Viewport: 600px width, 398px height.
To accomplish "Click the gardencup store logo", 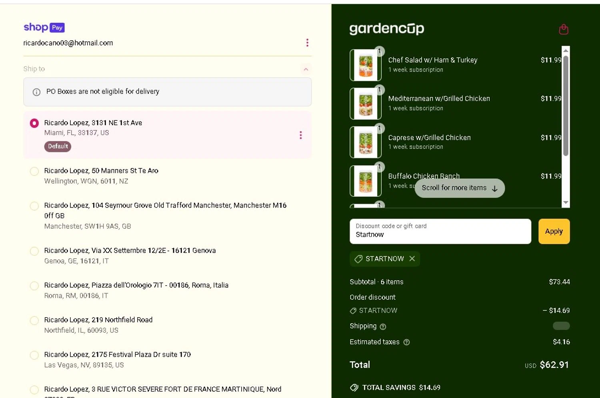I will point(387,29).
